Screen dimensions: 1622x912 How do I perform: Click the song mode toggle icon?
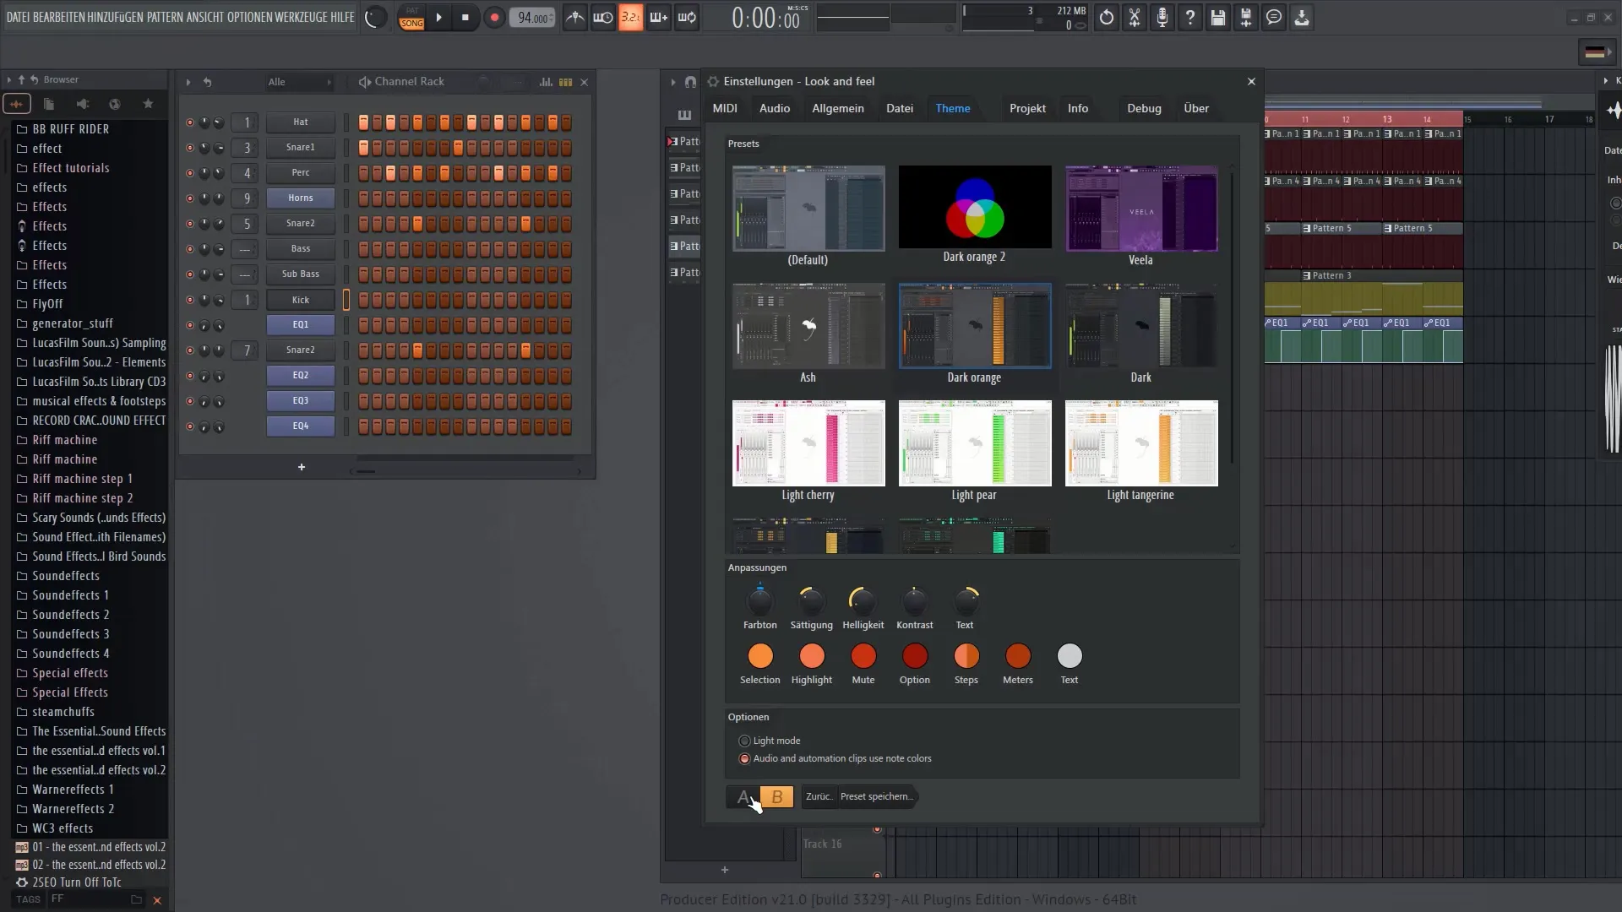411,17
